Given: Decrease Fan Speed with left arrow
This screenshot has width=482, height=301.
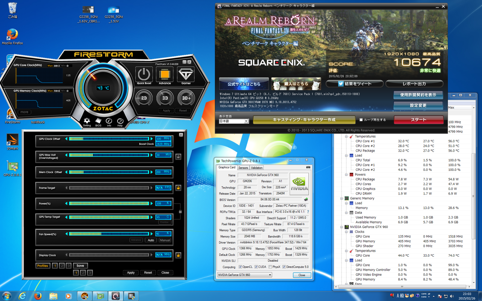Looking at the screenshot, I should tap(67, 234).
